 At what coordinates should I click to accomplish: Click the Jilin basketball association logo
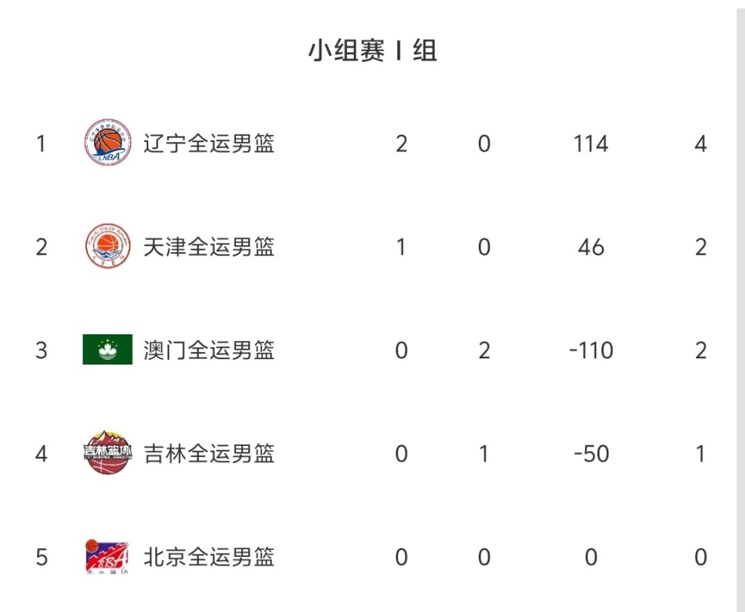click(107, 453)
